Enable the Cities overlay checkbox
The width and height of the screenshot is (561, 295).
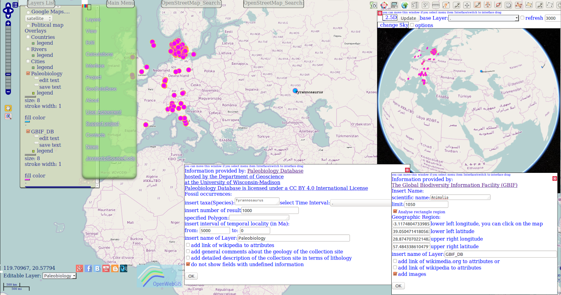coord(28,61)
